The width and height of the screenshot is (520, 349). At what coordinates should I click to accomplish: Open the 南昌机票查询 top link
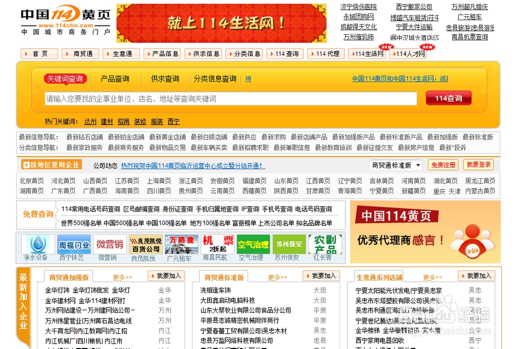pos(470,37)
